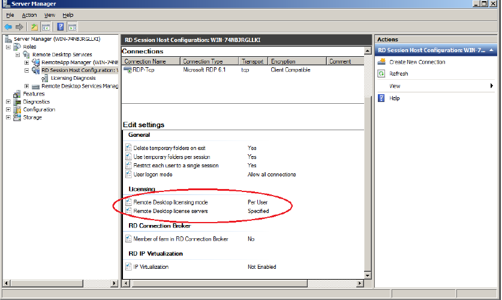Open the File menu
Viewport: 502px width, 300px height.
pos(10,15)
